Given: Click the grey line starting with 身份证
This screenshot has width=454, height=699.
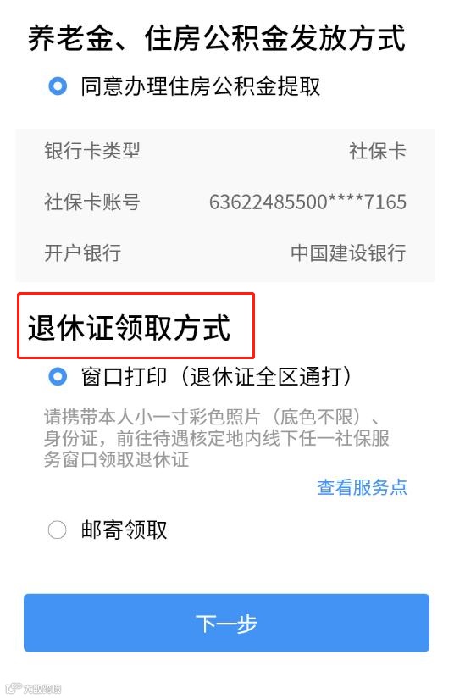Looking at the screenshot, I should [217, 438].
